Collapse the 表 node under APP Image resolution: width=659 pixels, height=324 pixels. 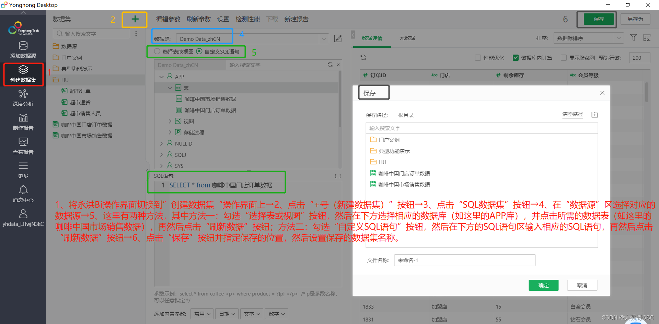click(x=170, y=88)
